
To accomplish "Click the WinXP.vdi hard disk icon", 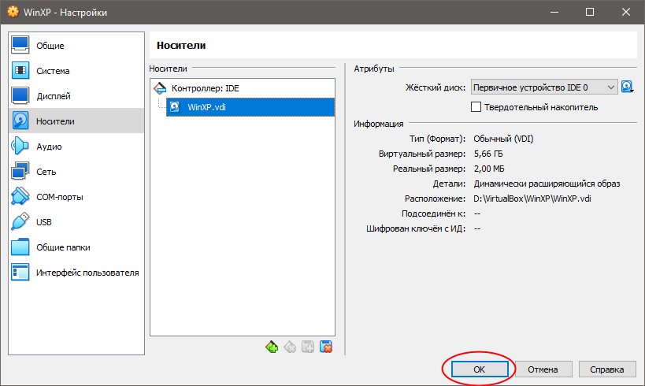I will click(x=175, y=107).
